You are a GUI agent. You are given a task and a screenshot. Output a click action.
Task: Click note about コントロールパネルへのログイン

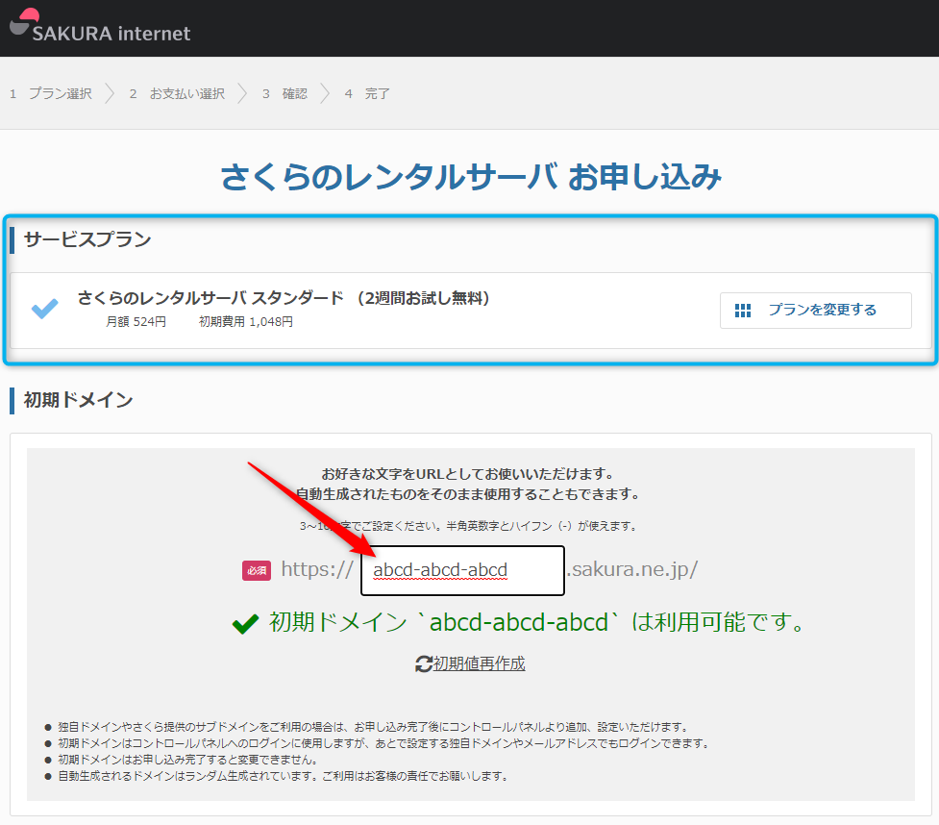(384, 743)
